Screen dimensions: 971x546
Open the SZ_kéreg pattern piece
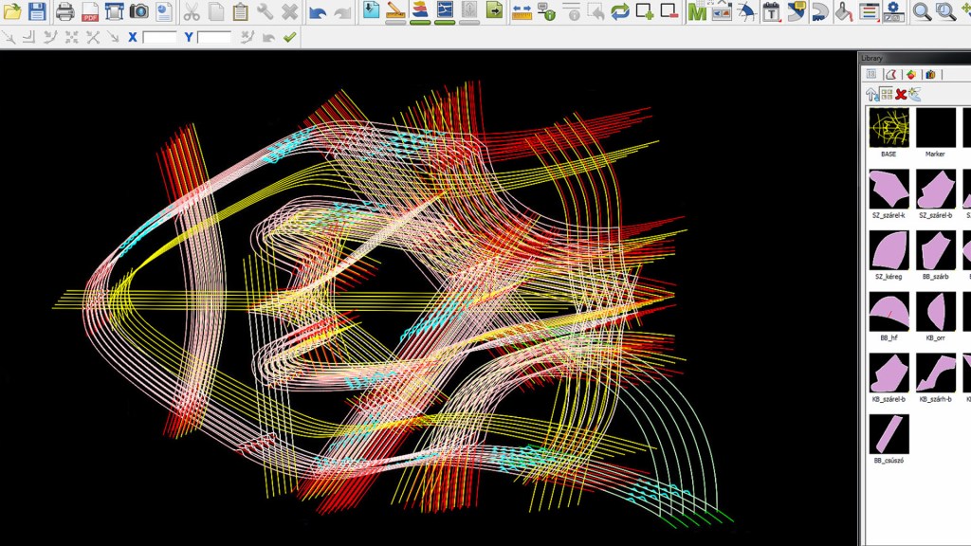(889, 250)
